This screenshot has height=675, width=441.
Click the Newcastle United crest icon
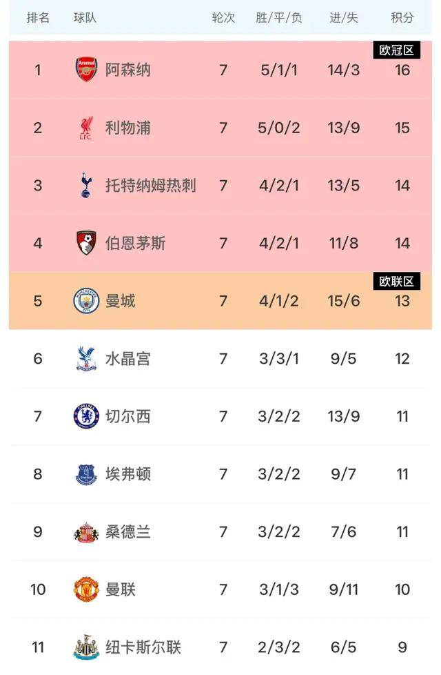point(86,647)
